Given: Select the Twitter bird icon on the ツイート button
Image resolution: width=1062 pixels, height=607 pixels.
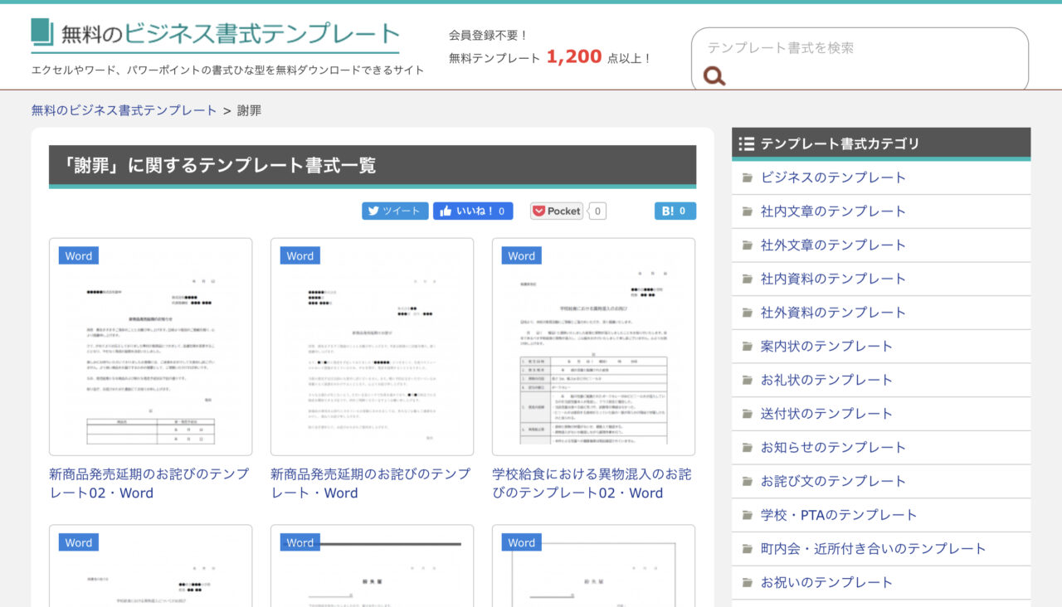Looking at the screenshot, I should coord(374,211).
